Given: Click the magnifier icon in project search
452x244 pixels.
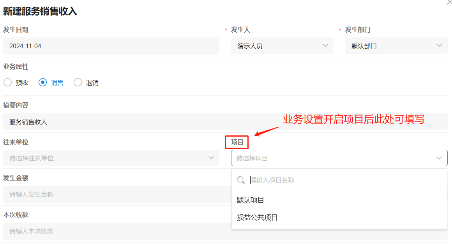Looking at the screenshot, I should click(x=241, y=180).
